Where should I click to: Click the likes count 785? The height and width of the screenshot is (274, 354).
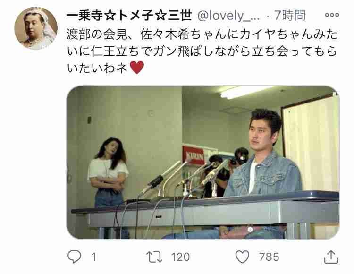pos(269,257)
